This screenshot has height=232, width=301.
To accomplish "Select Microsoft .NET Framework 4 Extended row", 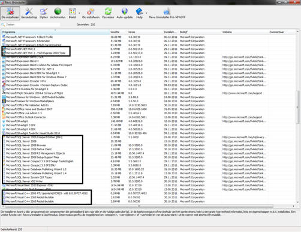I will point(28,41).
